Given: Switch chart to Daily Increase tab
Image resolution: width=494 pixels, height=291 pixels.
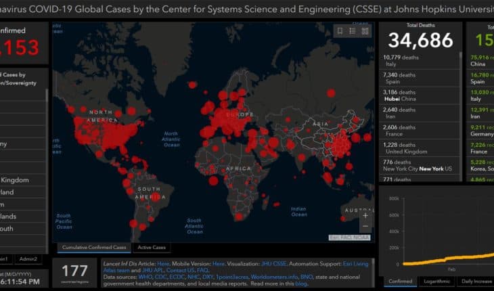Looking at the screenshot, I should pyautogui.click(x=476, y=282).
